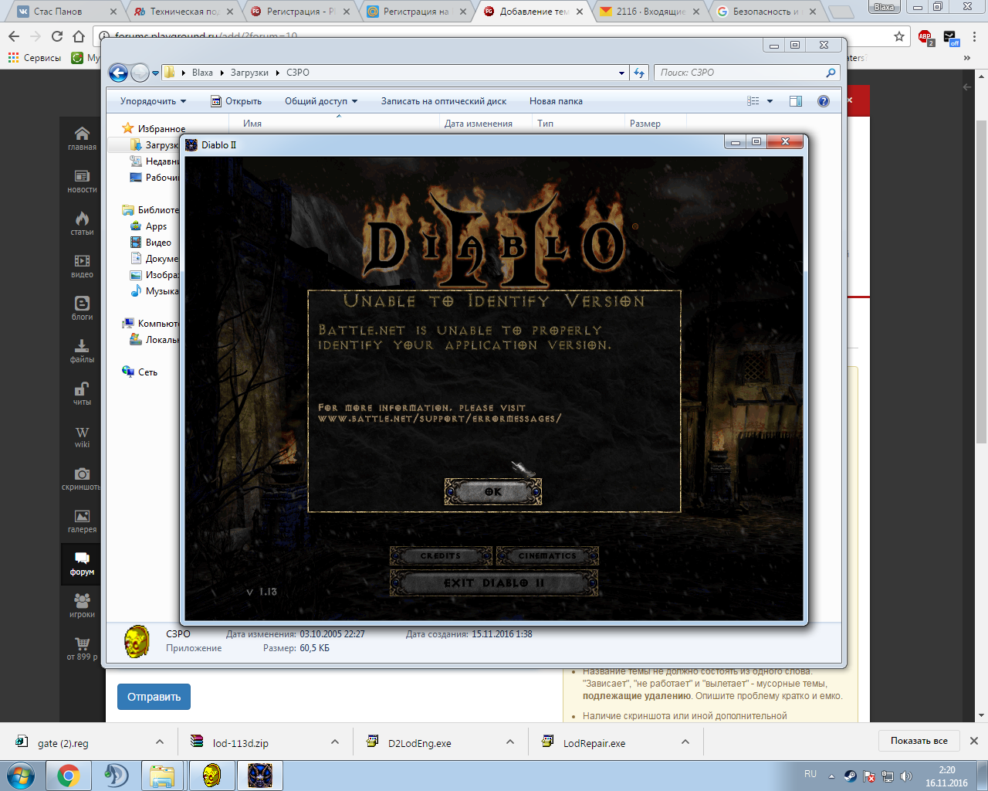Click the gallery (галерея) sidebar icon

click(x=82, y=521)
